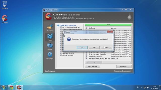The height and width of the screenshot is (90, 161).
Task: Select the InProcServer32 data cell
Action: pyautogui.click(x=121, y=56)
